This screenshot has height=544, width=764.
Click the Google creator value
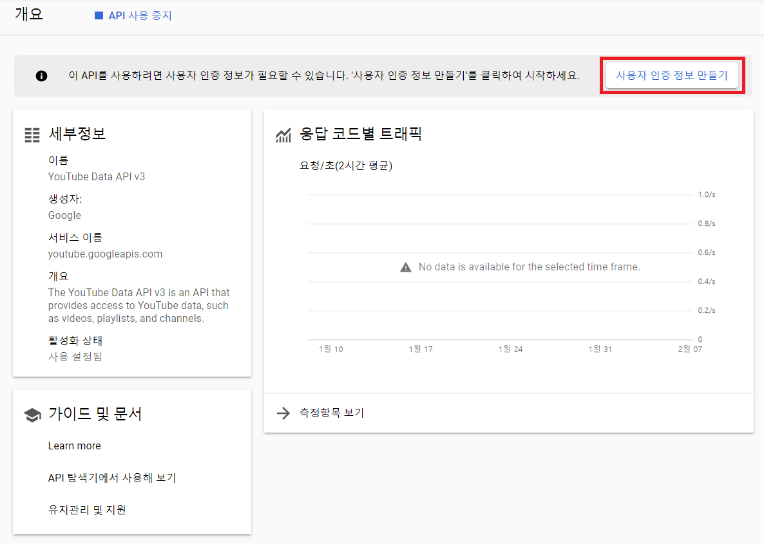pyautogui.click(x=64, y=215)
